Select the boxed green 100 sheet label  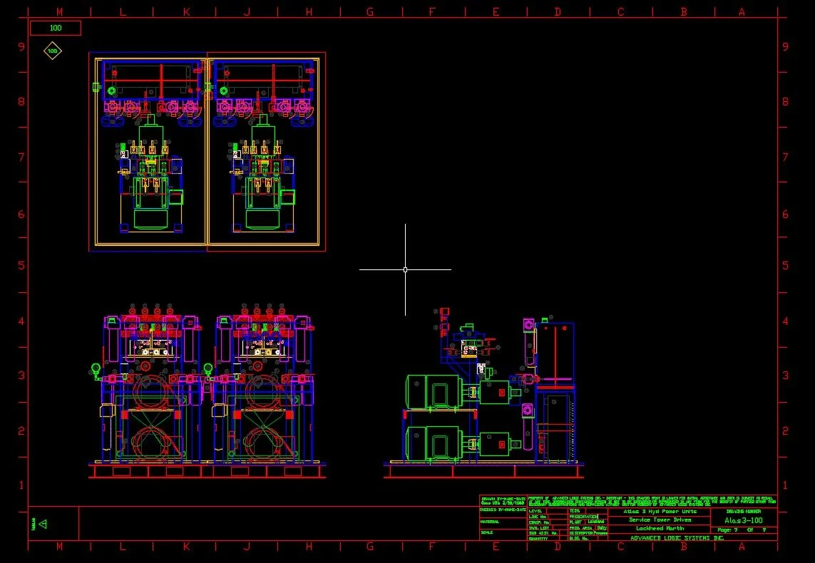(x=56, y=28)
